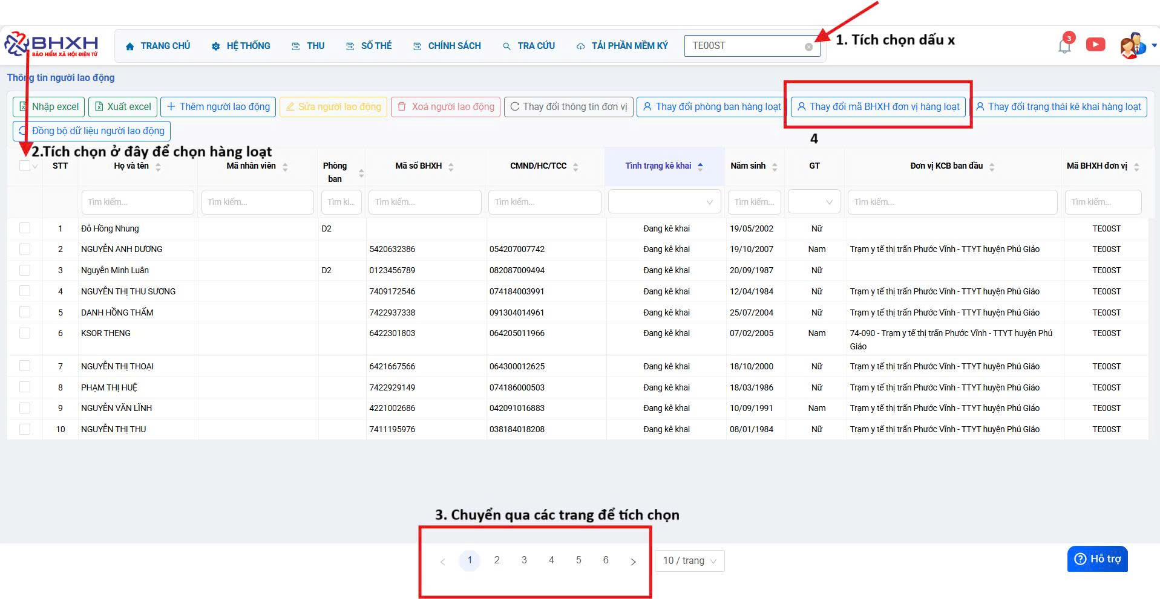
Task: Open the YouTube video icon
Action: tap(1095, 45)
